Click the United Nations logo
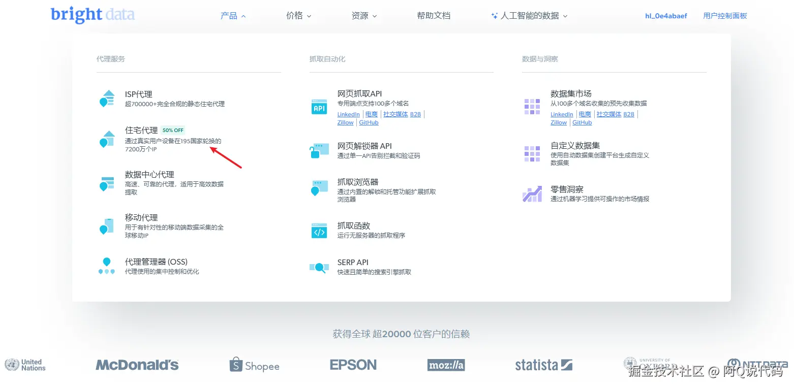 click(x=25, y=365)
